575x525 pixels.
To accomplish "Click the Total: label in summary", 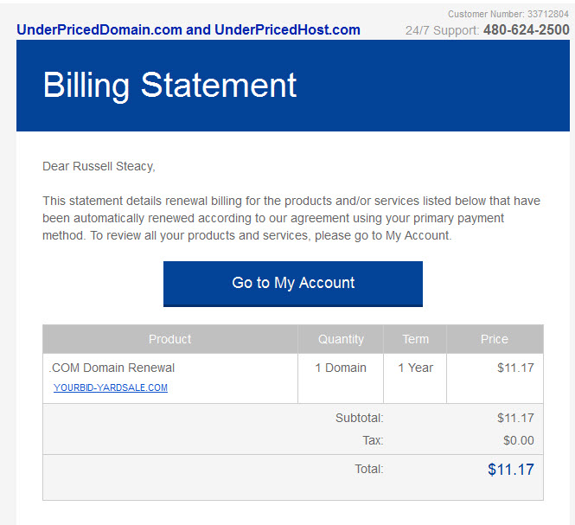I will click(369, 469).
